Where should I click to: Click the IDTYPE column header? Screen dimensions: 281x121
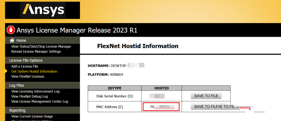pos(115,88)
